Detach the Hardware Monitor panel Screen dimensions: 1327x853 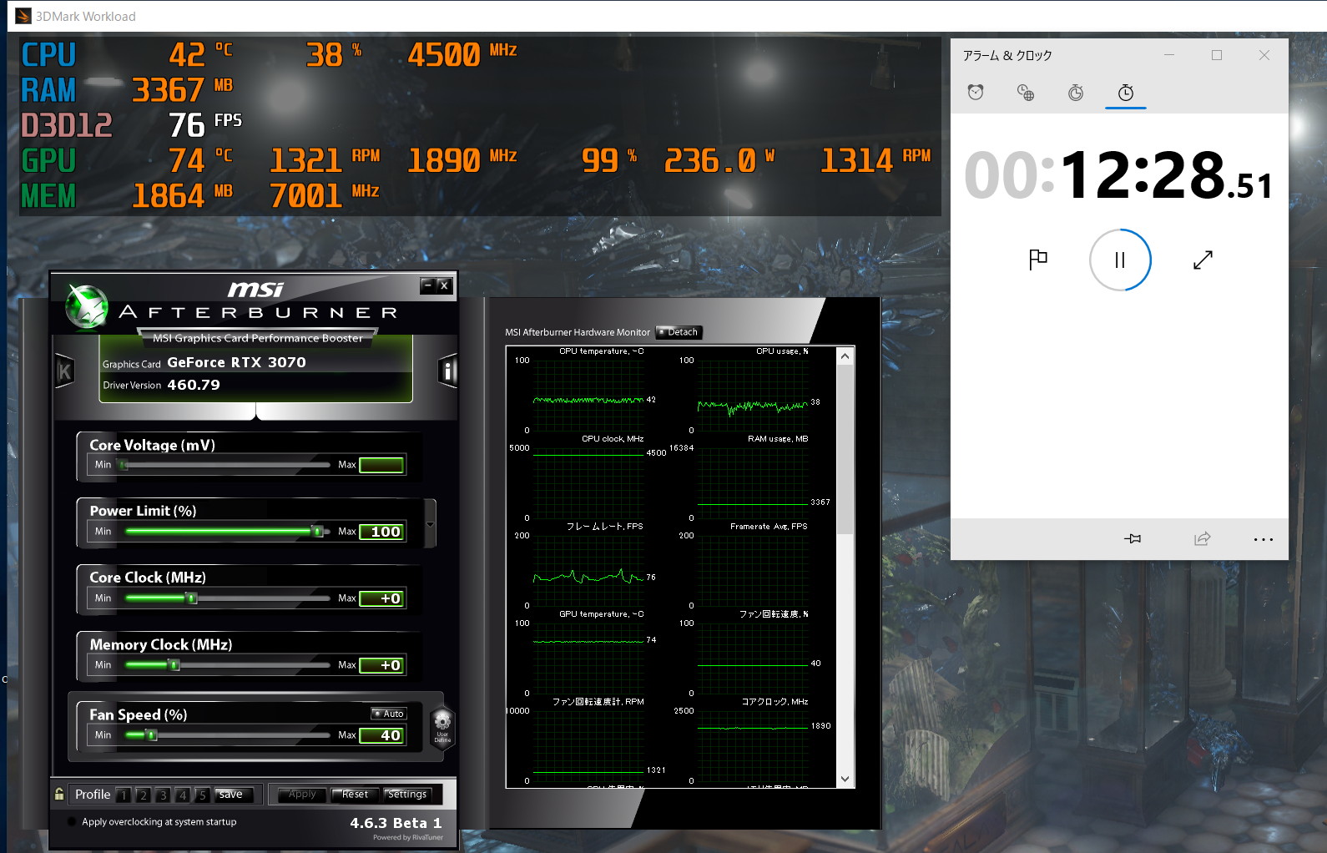click(x=679, y=332)
